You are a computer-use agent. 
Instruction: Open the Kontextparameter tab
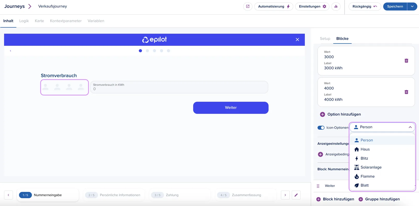[66, 21]
